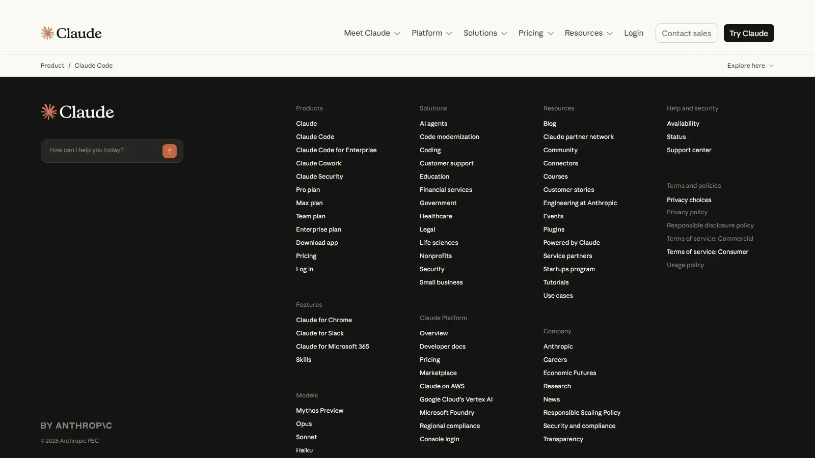
Task: Click the AI agents solution link
Action: (x=433, y=124)
